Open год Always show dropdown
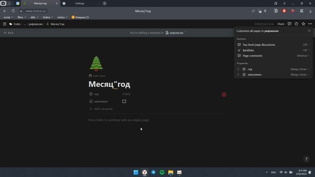This screenshot has height=177, width=315. (300, 69)
